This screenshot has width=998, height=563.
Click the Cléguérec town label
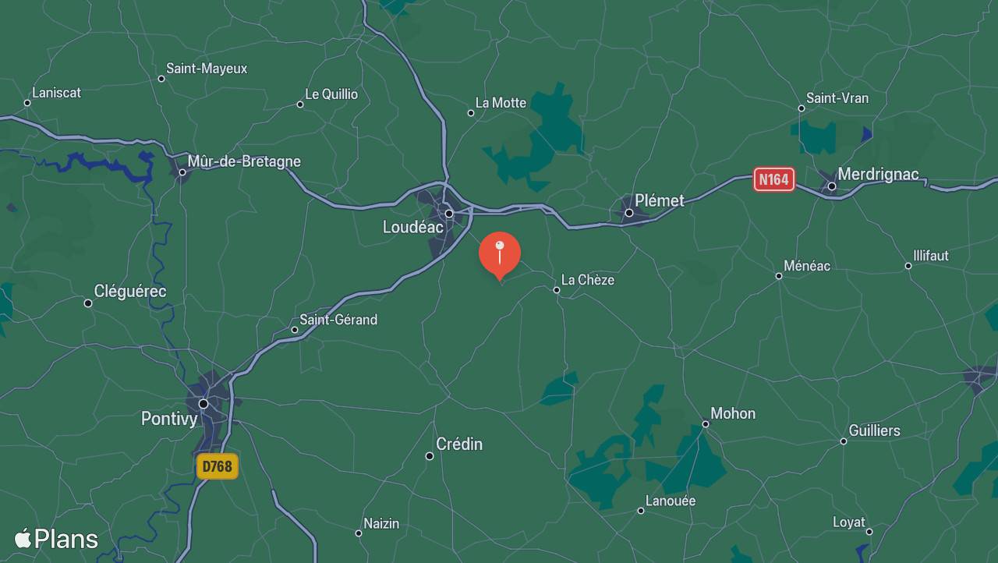[130, 291]
